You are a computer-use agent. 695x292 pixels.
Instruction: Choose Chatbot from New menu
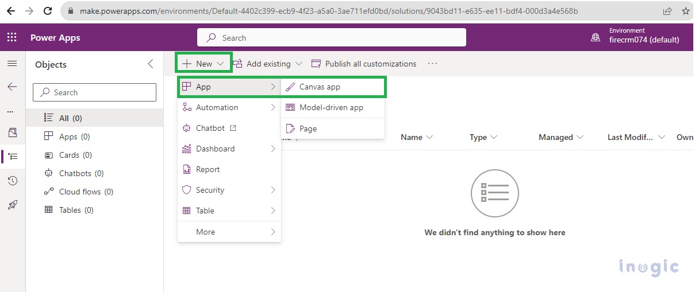(x=229, y=128)
